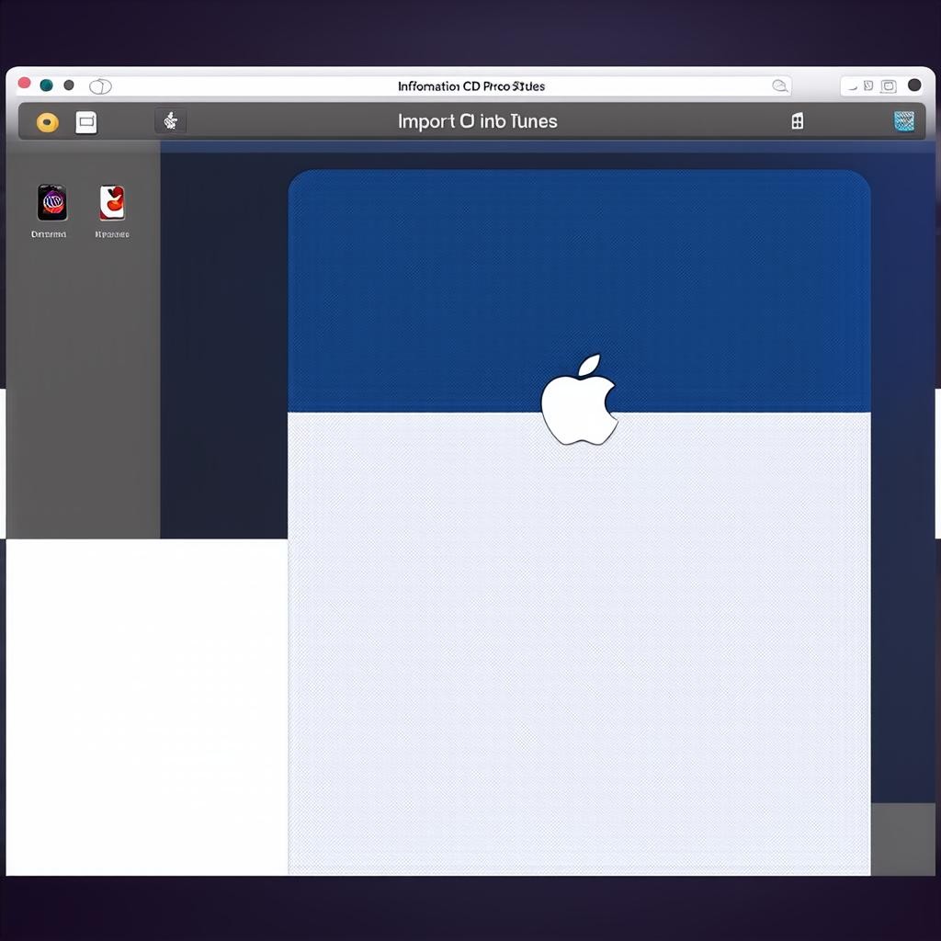Click the magnifier search icon in title bar
Screen dimensions: 941x941
[x=780, y=86]
